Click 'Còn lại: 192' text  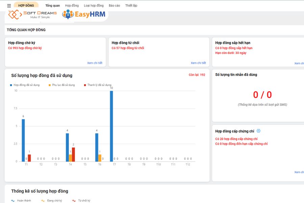[x=197, y=75]
